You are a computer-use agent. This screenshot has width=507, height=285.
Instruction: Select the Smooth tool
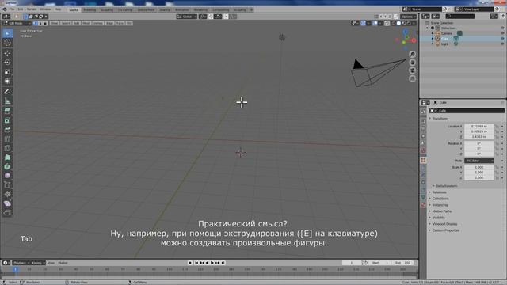pyautogui.click(x=7, y=176)
